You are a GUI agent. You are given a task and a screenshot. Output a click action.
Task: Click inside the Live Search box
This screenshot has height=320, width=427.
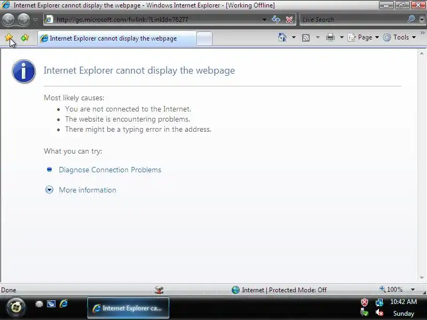tap(353, 20)
